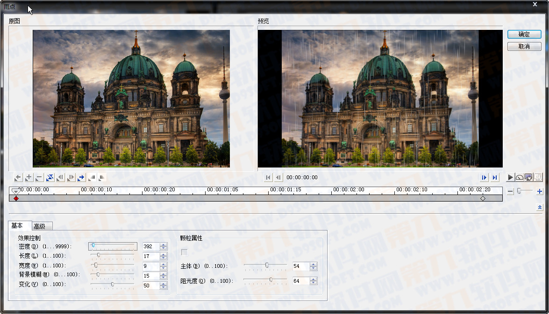Select the end keyframe diamond on timeline
549x314 pixels.
click(x=483, y=198)
